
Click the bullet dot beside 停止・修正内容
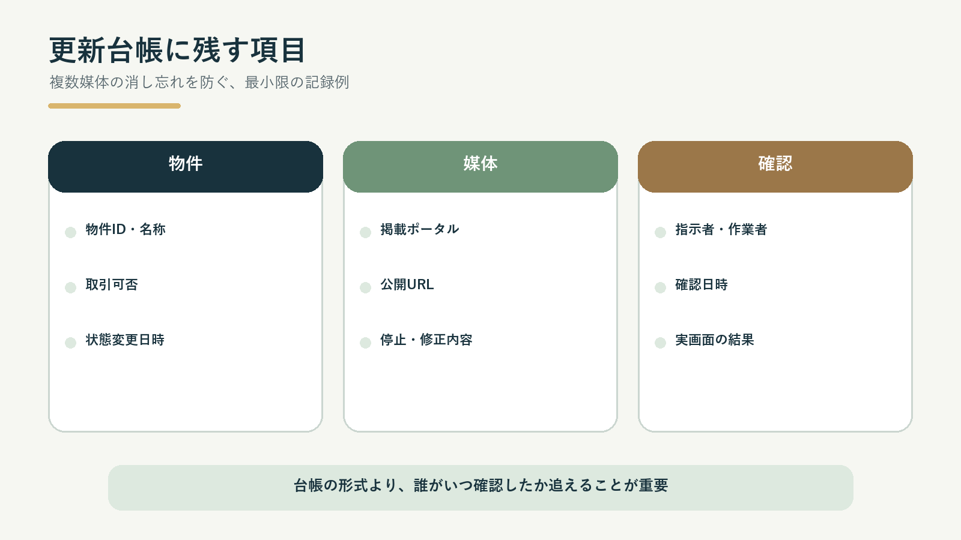click(365, 343)
